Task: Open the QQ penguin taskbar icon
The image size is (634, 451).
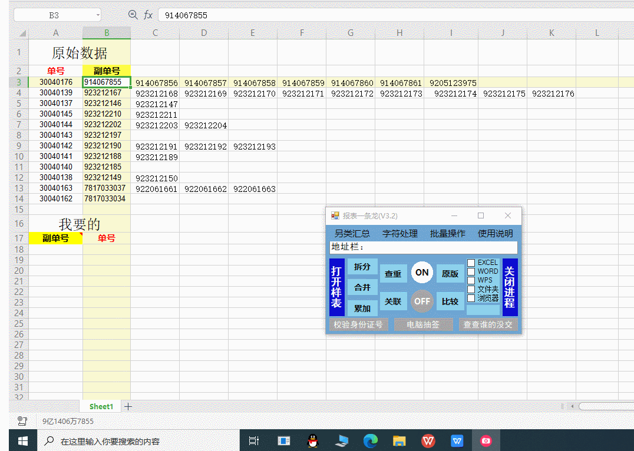Action: coord(313,441)
